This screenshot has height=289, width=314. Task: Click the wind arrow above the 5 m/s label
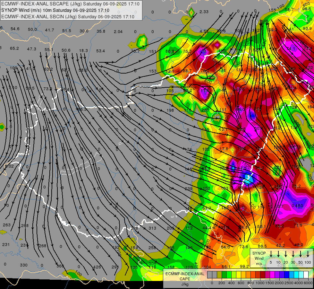point(271,254)
